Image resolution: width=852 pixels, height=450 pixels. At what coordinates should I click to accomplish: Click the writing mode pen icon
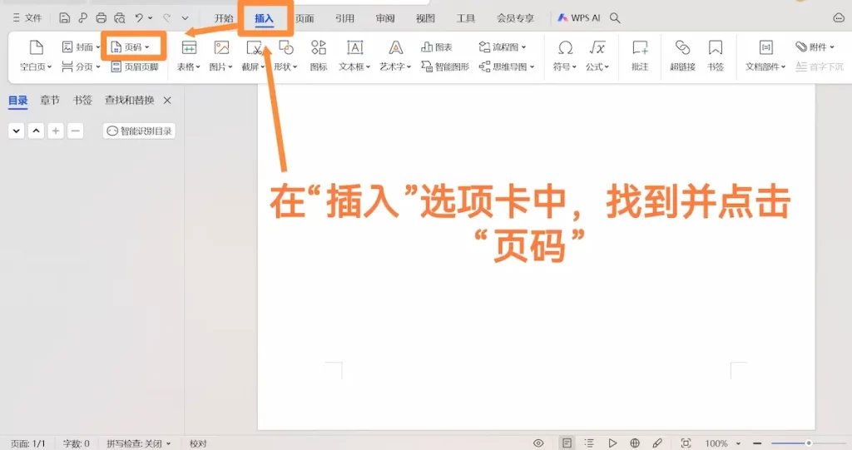(x=657, y=443)
